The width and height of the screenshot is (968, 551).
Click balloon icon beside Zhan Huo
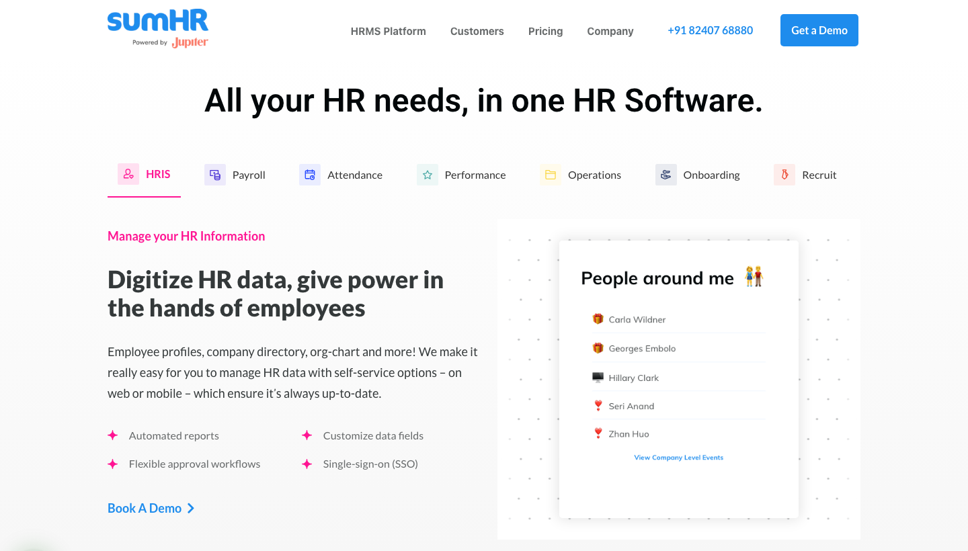[x=598, y=434]
